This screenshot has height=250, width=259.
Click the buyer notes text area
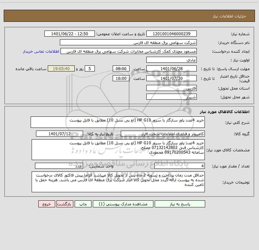click(118, 182)
